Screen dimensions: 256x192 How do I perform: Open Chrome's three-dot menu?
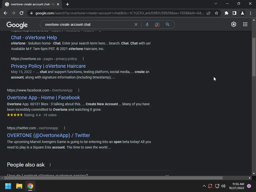250,13
